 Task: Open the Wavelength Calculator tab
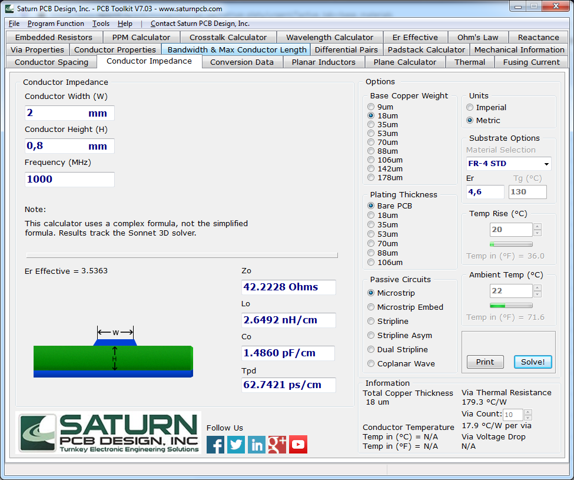[330, 37]
